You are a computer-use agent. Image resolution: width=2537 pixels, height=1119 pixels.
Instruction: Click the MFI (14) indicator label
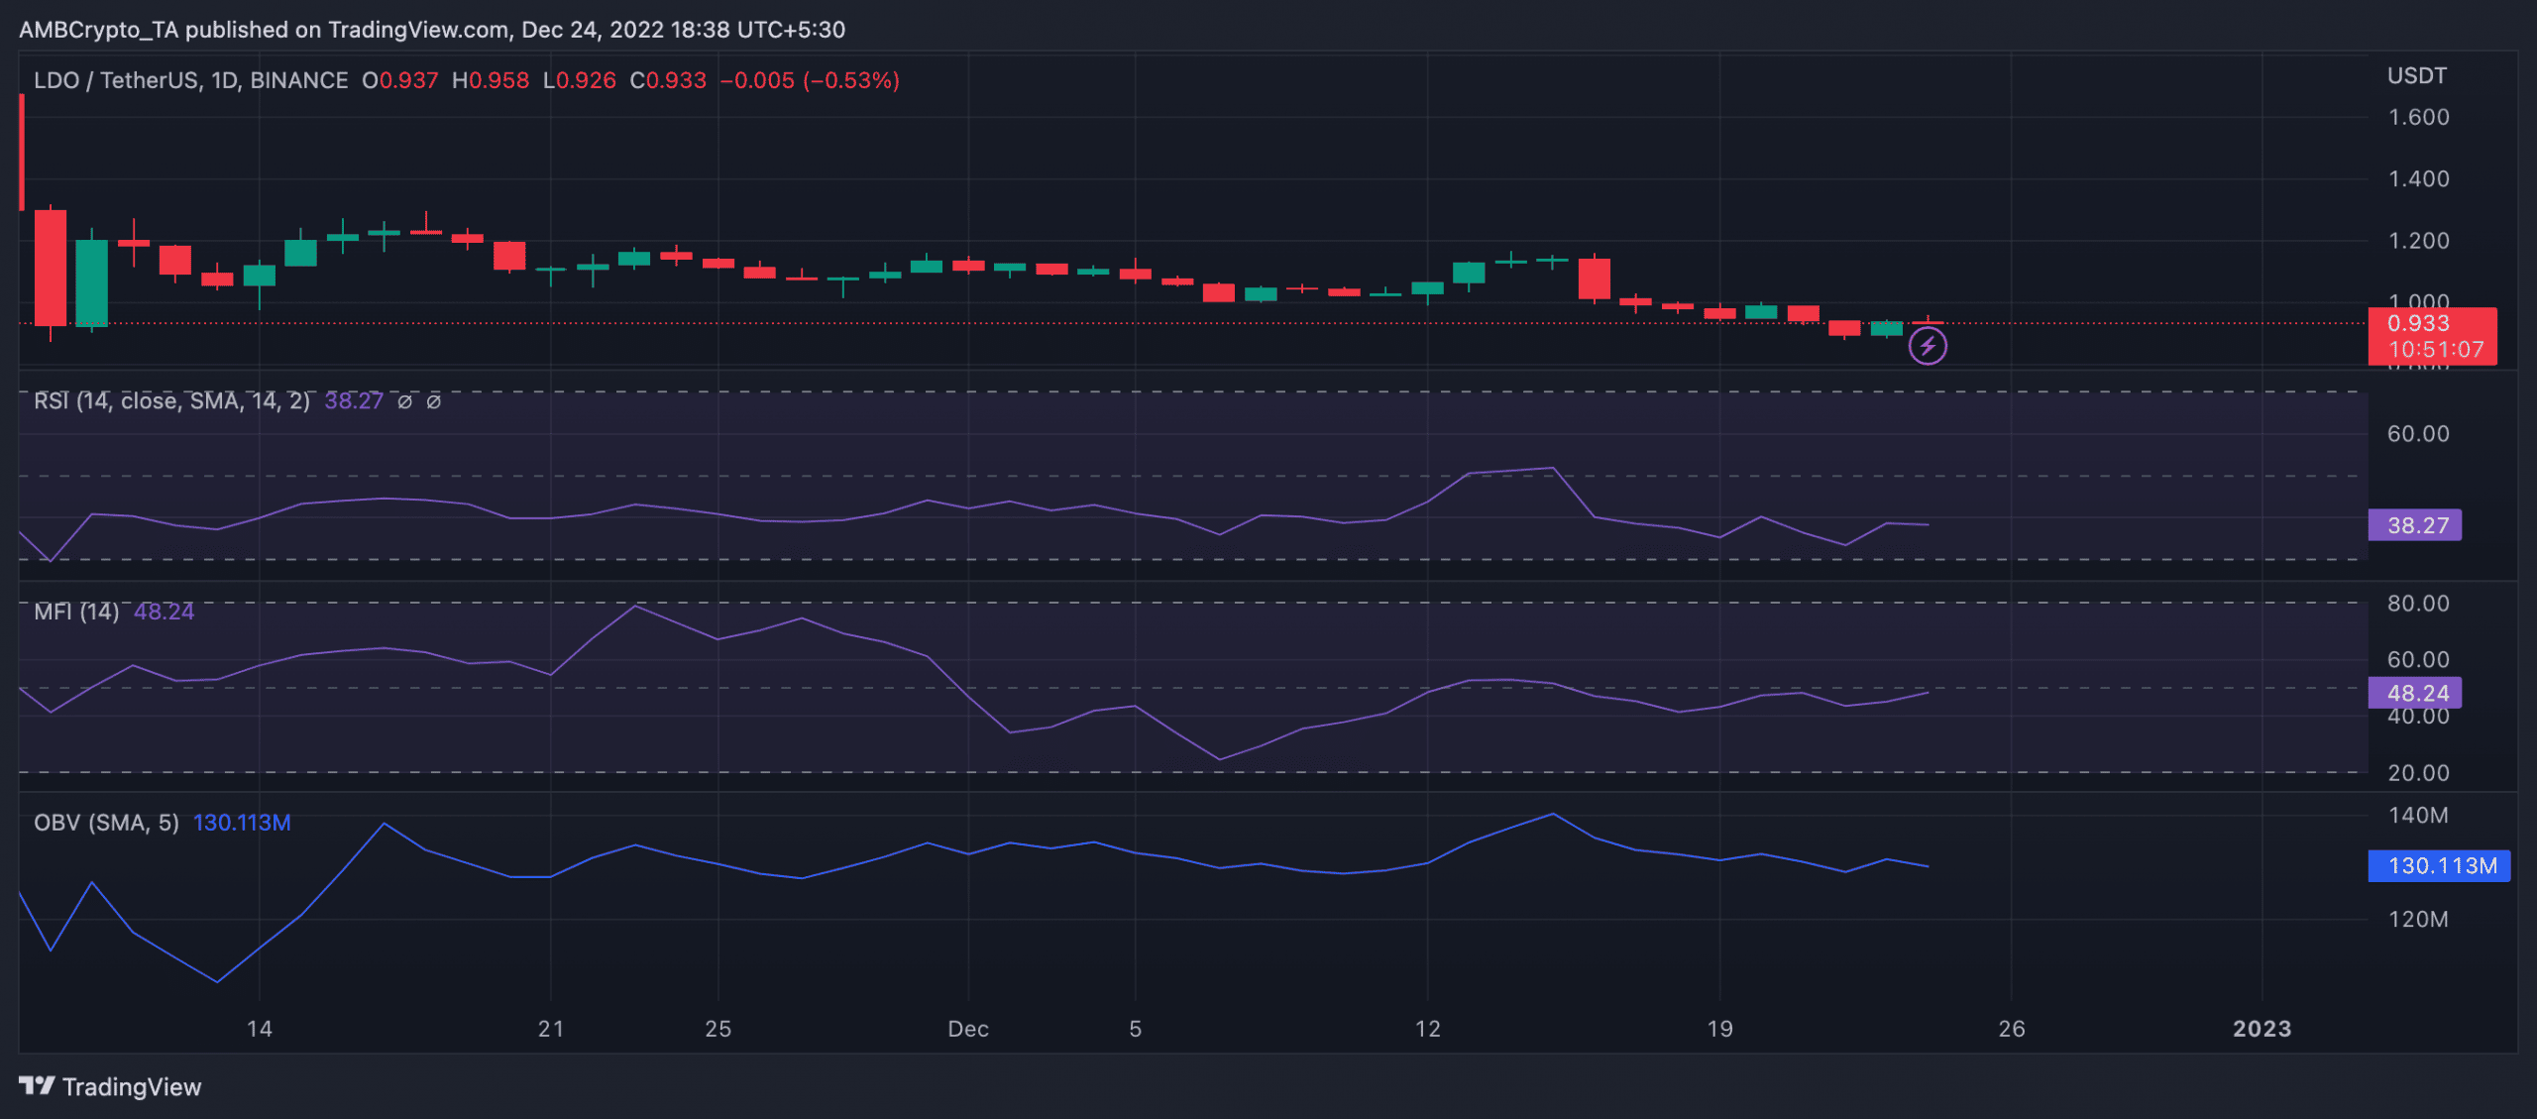pos(76,612)
